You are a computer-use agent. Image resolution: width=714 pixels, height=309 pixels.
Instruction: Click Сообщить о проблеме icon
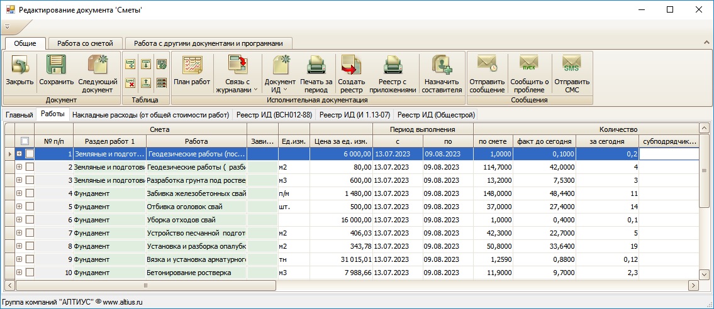[529, 63]
